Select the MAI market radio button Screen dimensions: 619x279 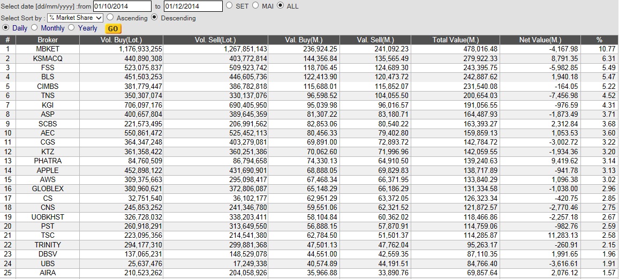(255, 5)
